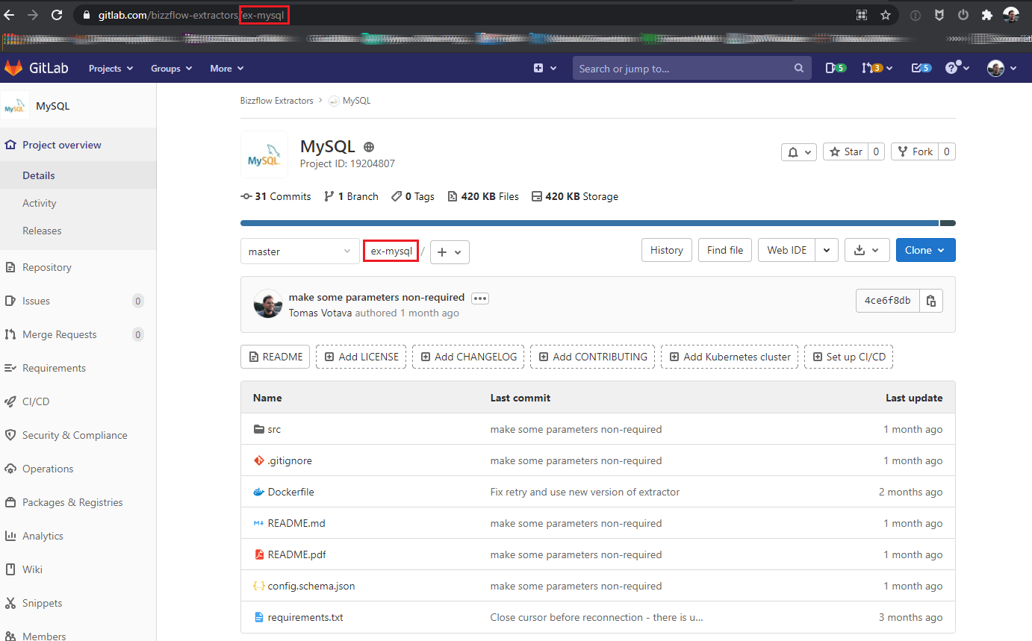1032x641 pixels.
Task: Open Releases in sidebar
Action: coord(78,231)
